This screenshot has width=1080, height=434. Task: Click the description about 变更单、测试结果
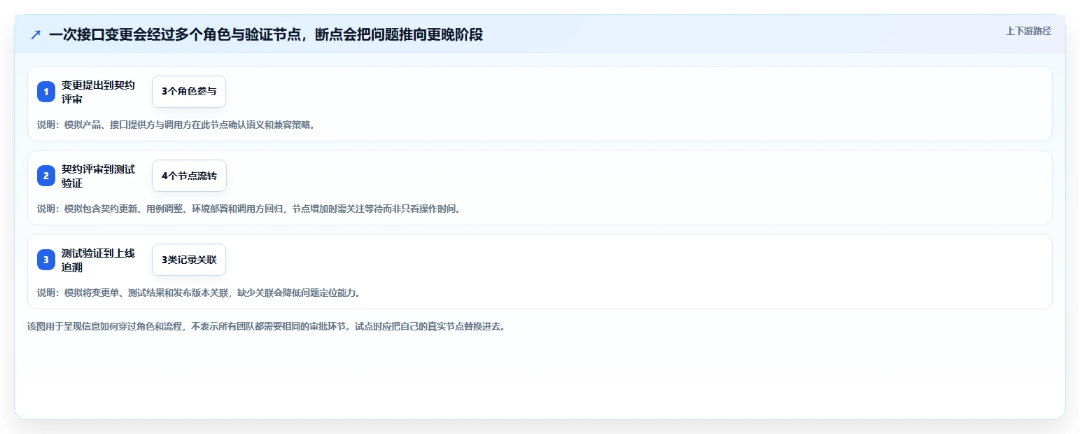coord(199,293)
